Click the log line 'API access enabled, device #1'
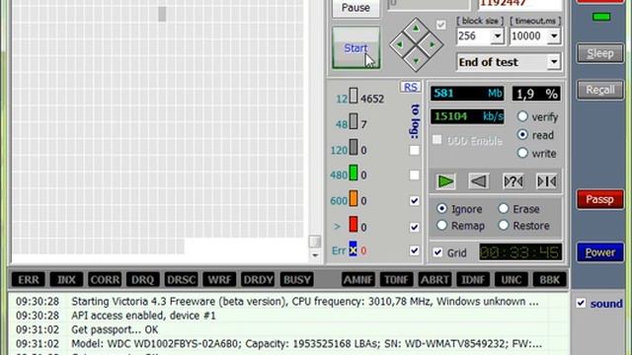632x355 pixels. point(143,316)
